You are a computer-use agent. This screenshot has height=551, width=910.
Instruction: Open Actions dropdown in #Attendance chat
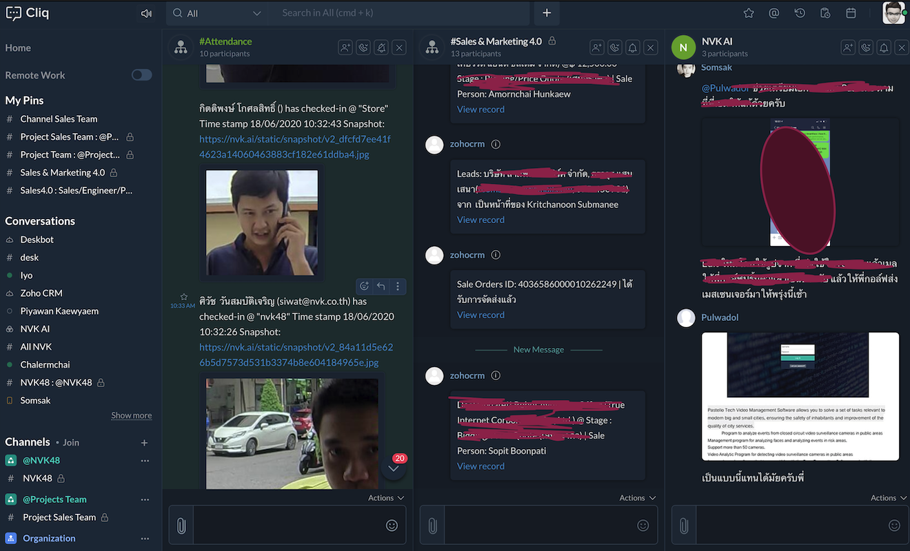click(386, 498)
